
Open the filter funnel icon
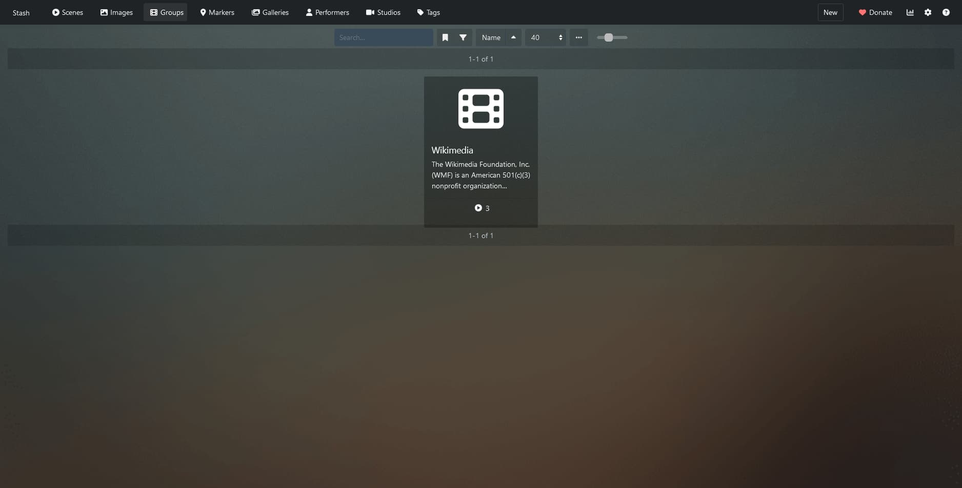click(463, 37)
